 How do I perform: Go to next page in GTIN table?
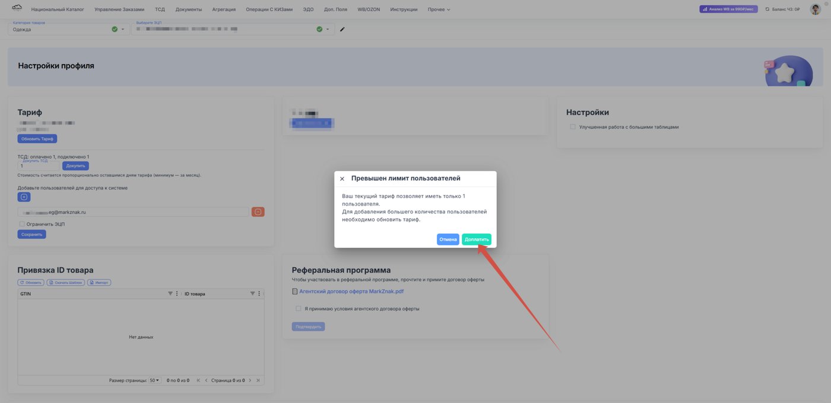pyautogui.click(x=250, y=380)
